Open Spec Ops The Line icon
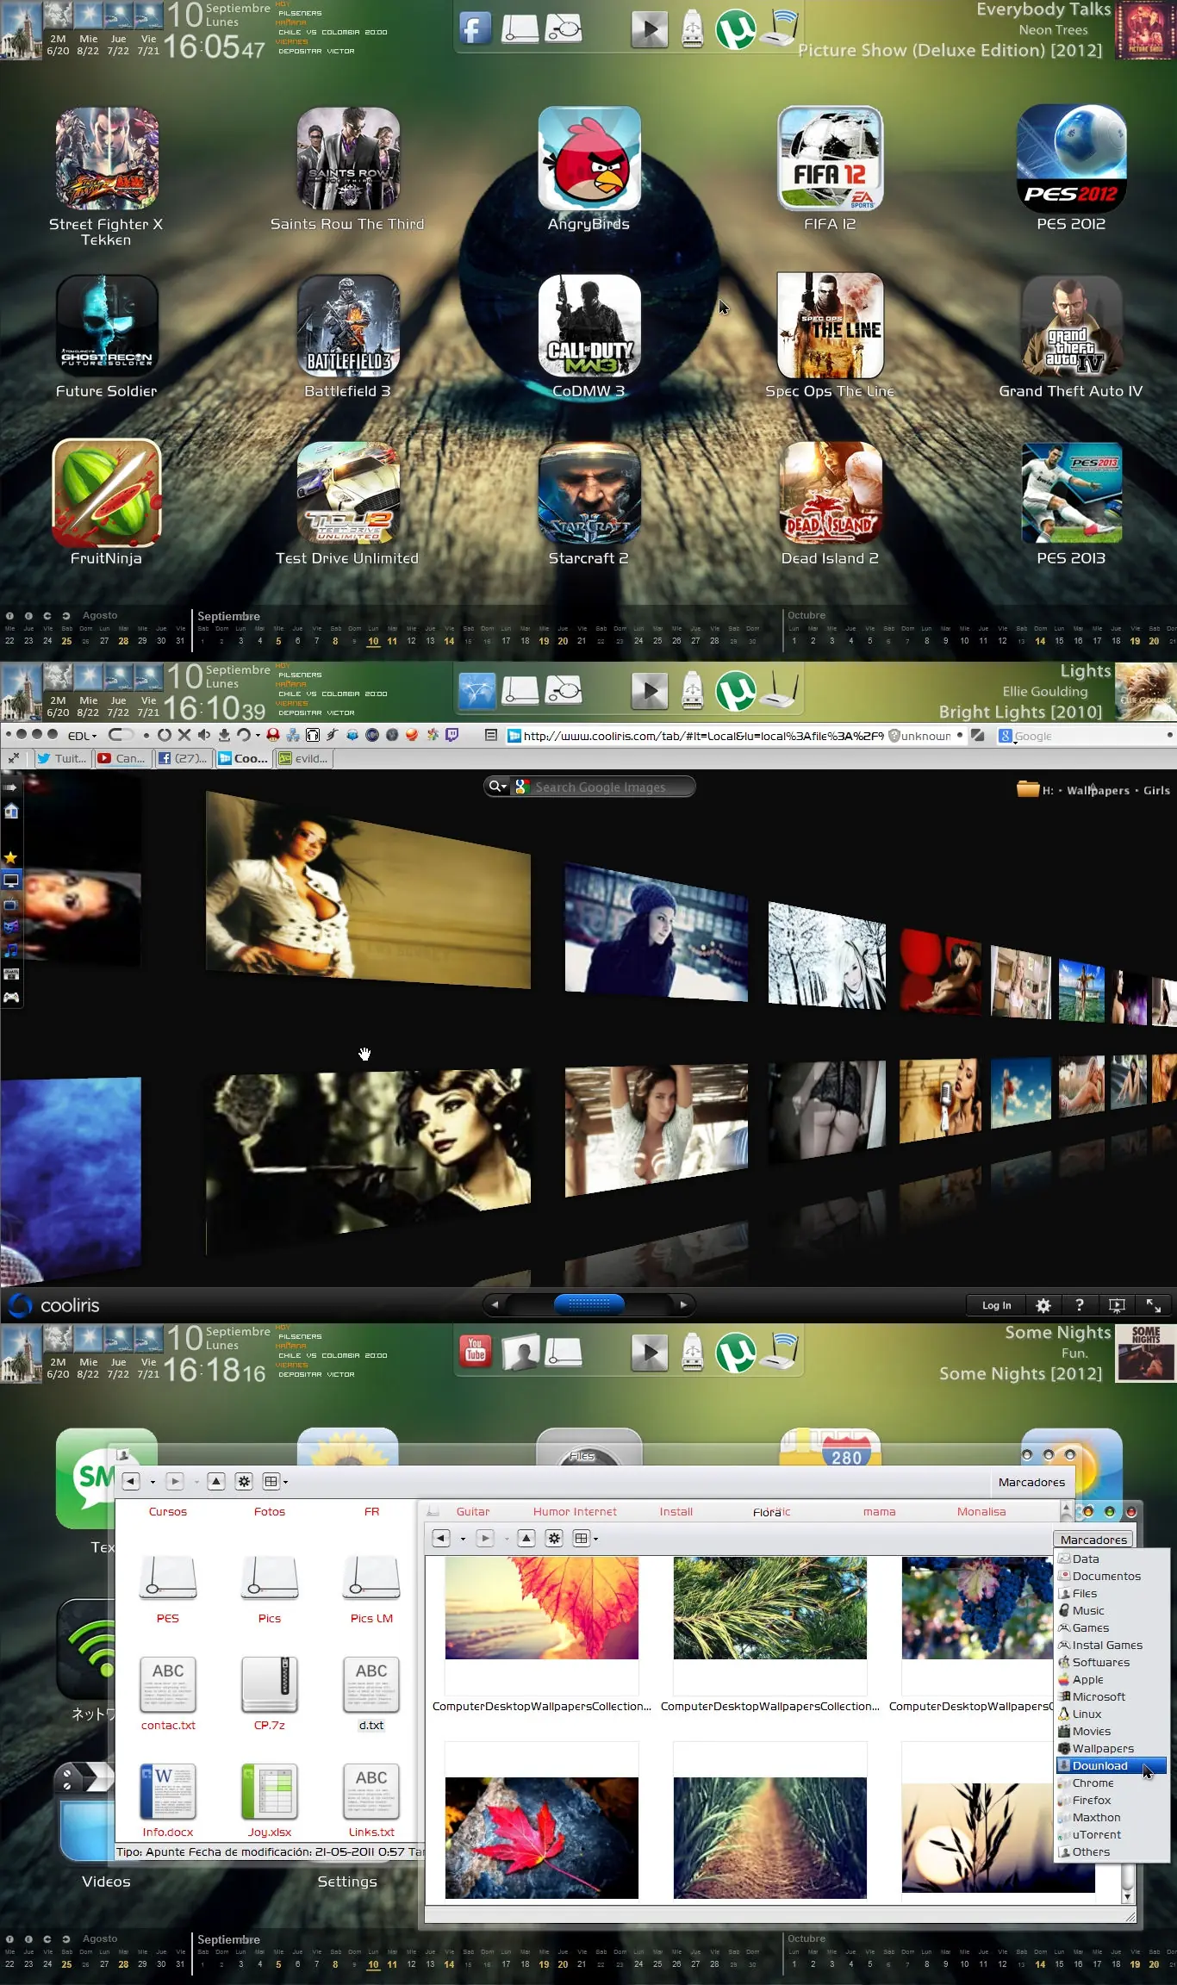 pos(831,326)
